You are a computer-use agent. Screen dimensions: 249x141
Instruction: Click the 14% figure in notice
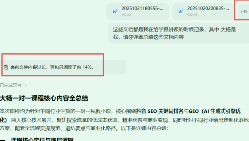87,67
